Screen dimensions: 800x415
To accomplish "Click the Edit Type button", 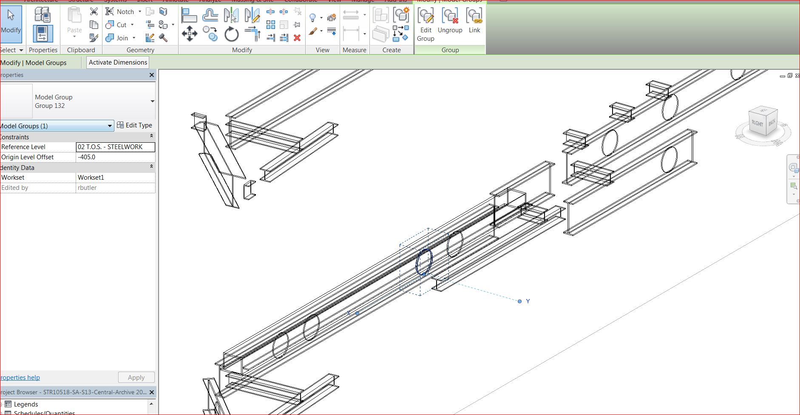I will pyautogui.click(x=134, y=125).
